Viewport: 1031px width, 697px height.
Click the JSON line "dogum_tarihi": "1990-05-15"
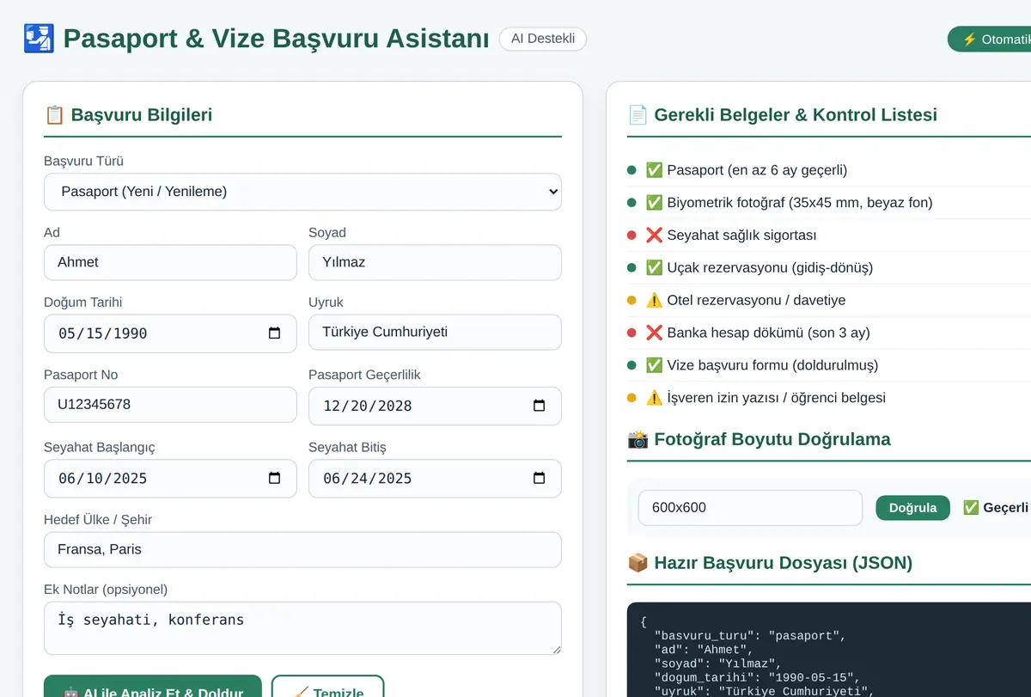757,677
